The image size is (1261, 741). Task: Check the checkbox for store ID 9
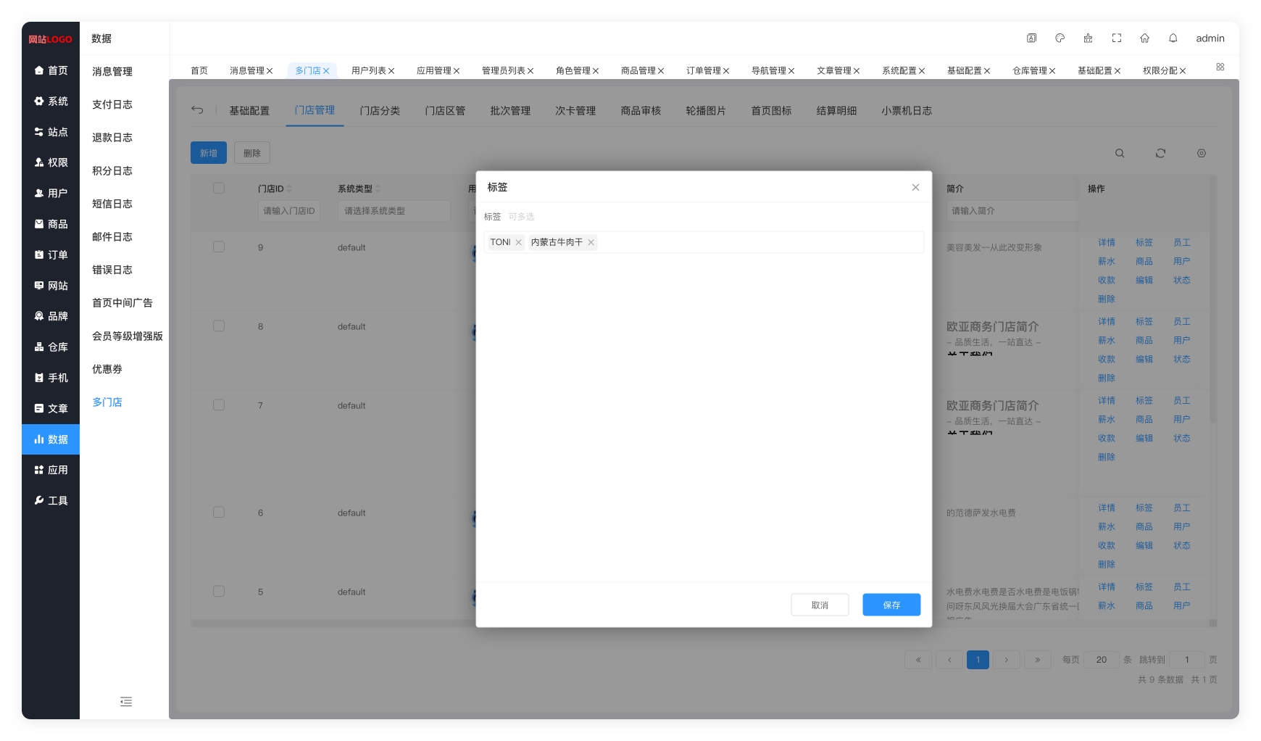pyautogui.click(x=219, y=247)
